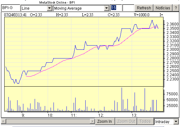Click the ? help button
The height and width of the screenshot is (127, 192).
coord(176,8)
